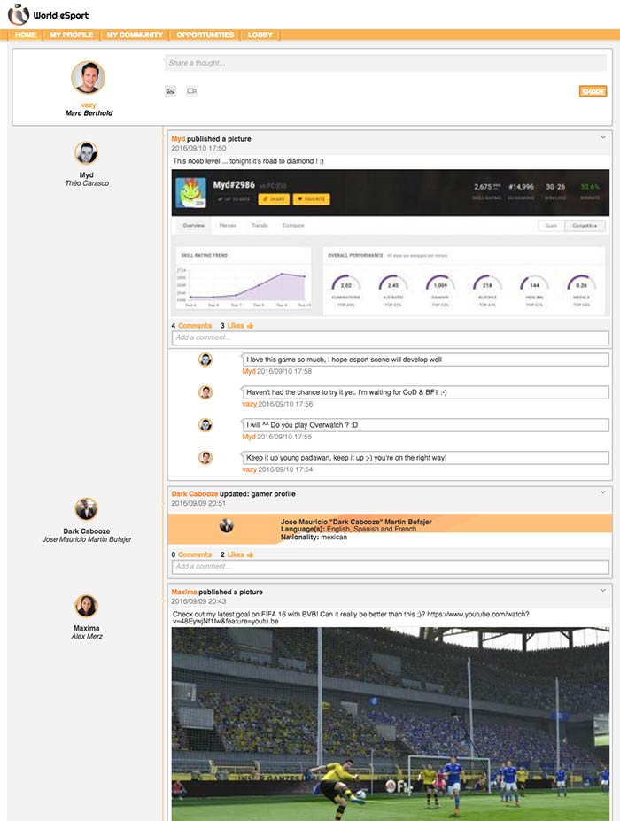Screen dimensions: 620x821
Task: Click the '2016/09/09 20:51' post timestamp
Action: [x=198, y=503]
